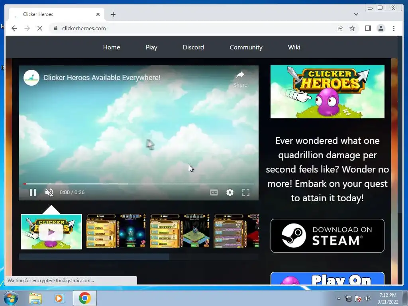Viewport: 408px width, 306px height.
Task: View site information lock icon
Action: (55, 28)
